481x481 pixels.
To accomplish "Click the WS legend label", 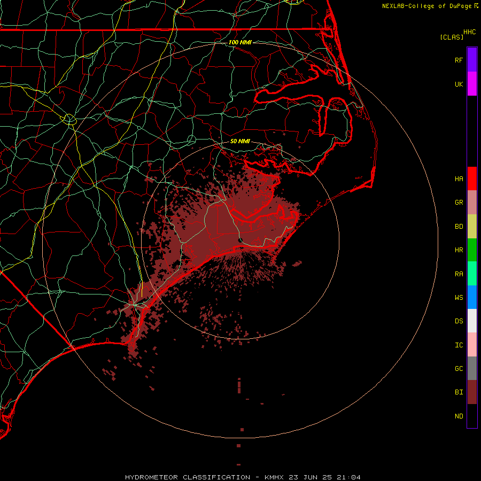I will tap(459, 298).
